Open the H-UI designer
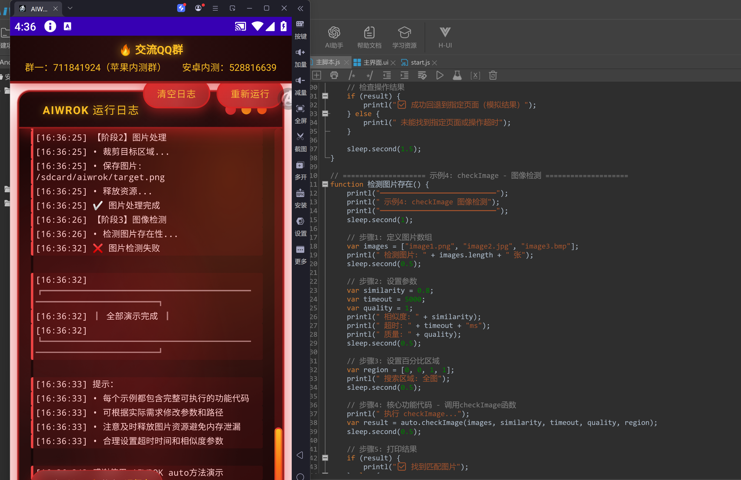This screenshot has width=741, height=480. [445, 37]
